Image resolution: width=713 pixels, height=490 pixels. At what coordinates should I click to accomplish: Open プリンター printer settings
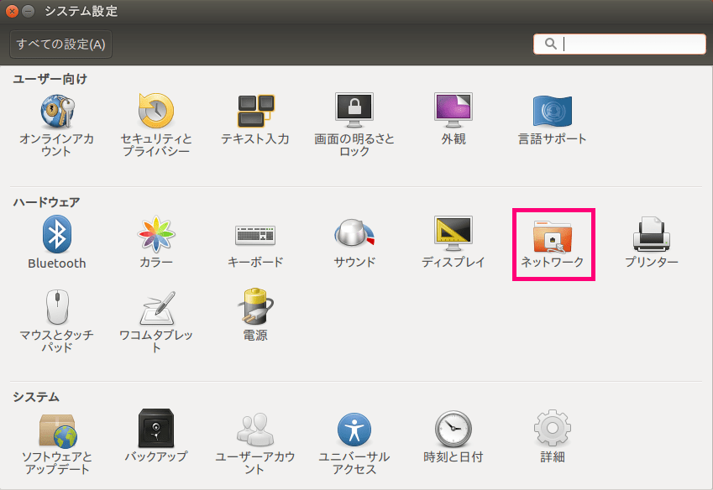point(652,242)
